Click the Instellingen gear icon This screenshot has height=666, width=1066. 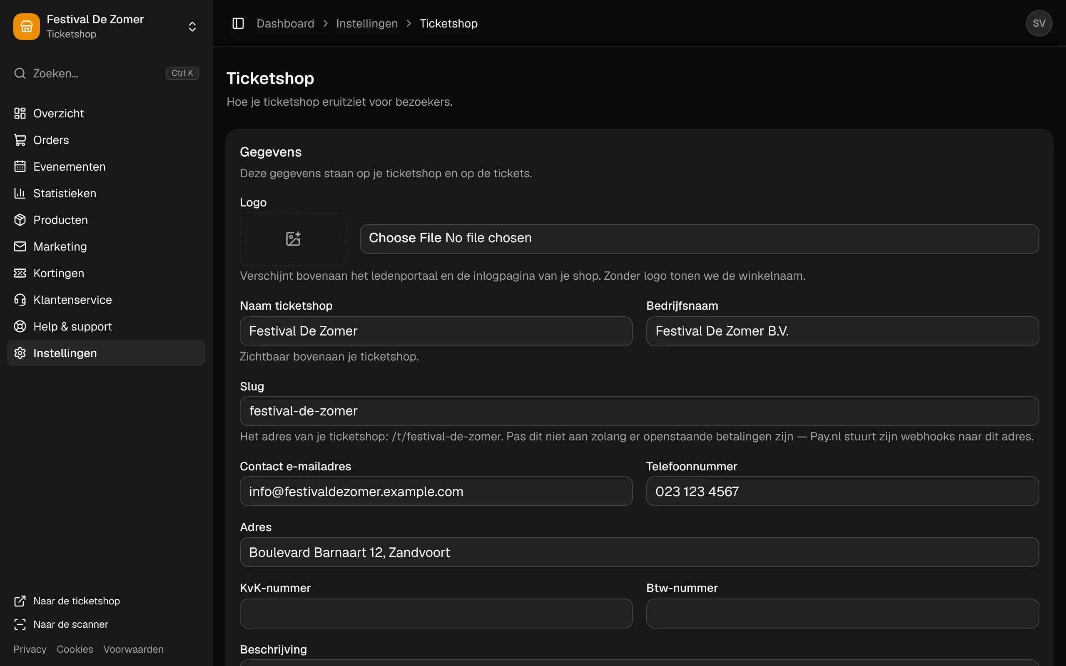point(20,353)
